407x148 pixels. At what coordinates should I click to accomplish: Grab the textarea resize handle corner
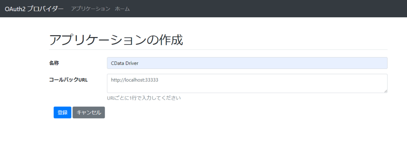pos(385,91)
